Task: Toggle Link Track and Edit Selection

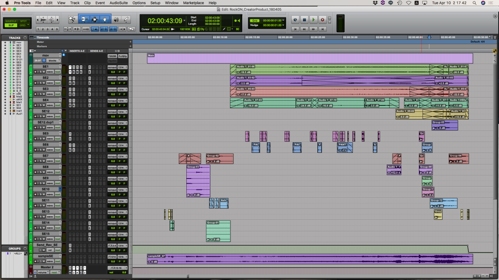Action: 113,29
